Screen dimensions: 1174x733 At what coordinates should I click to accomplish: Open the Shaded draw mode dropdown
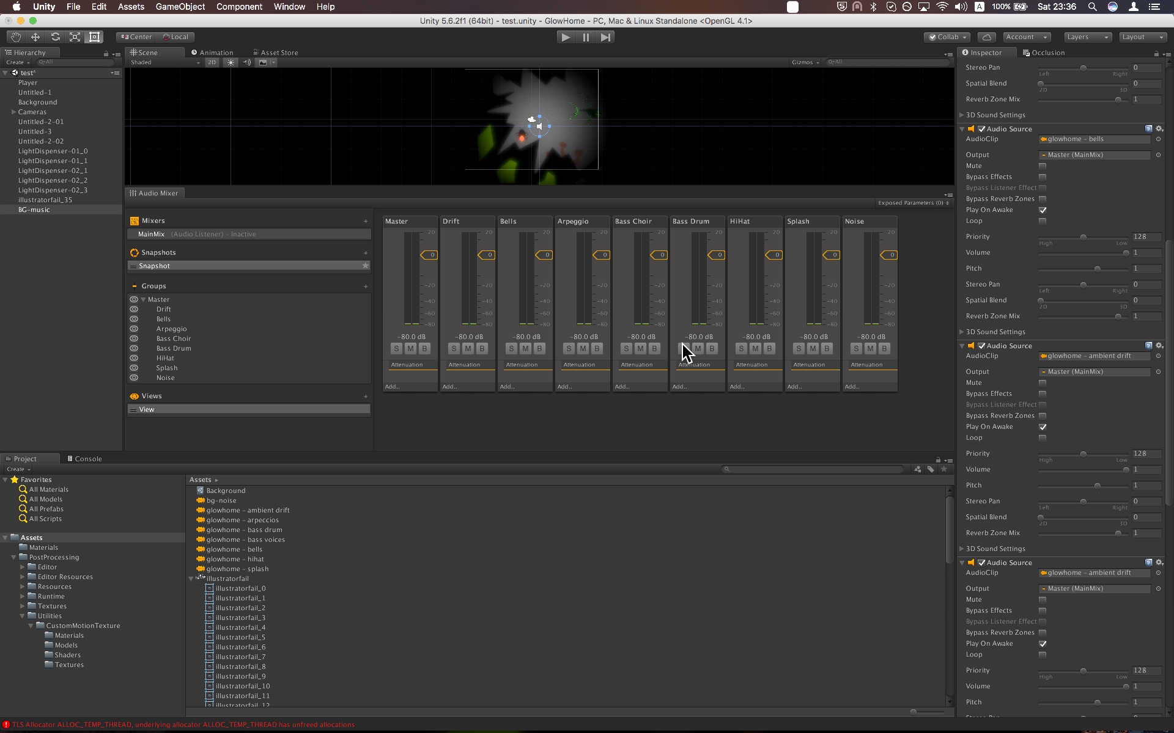tap(165, 62)
